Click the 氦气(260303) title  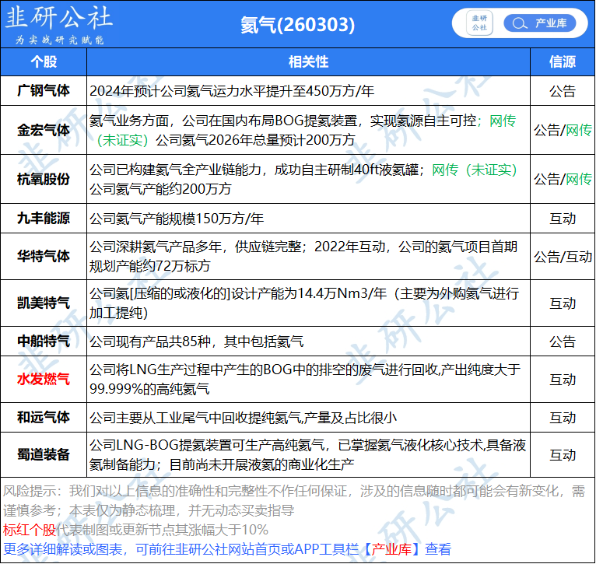[298, 25]
